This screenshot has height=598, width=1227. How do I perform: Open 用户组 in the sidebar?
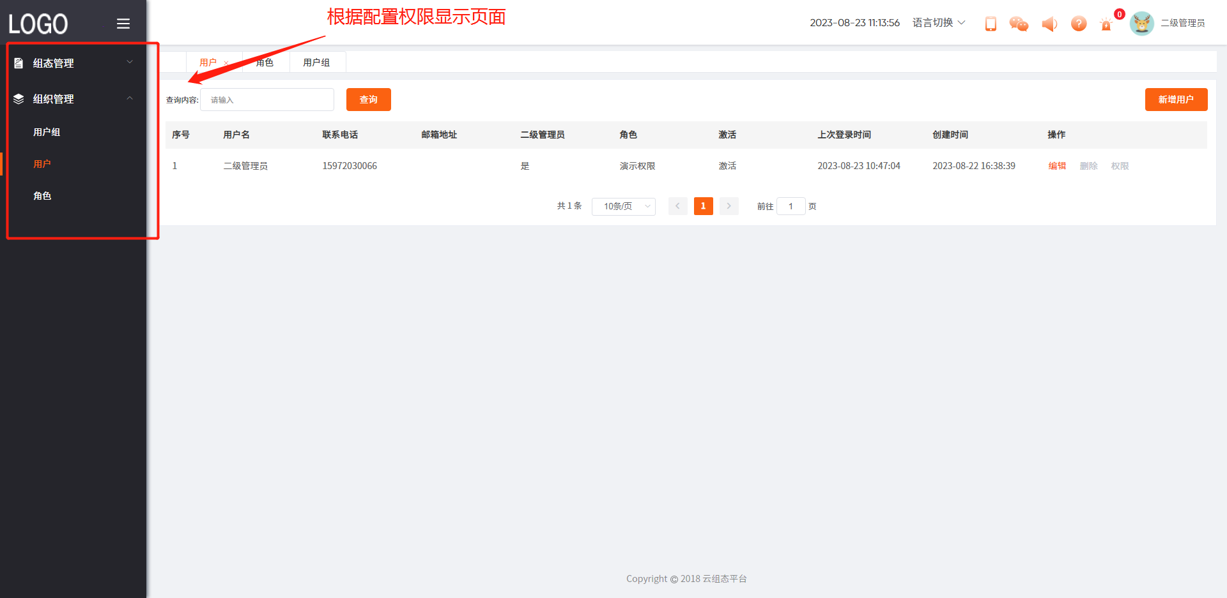pyautogui.click(x=47, y=132)
